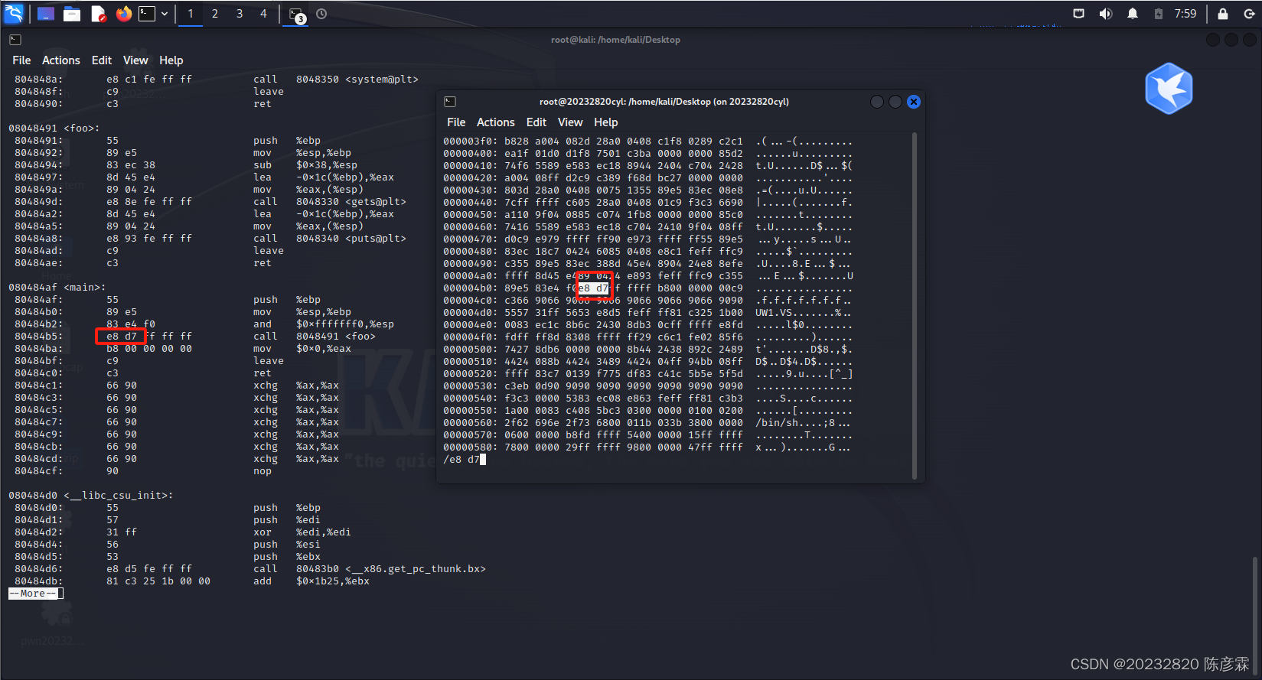Click the blue bird desktop icon
1262x680 pixels.
1169,89
